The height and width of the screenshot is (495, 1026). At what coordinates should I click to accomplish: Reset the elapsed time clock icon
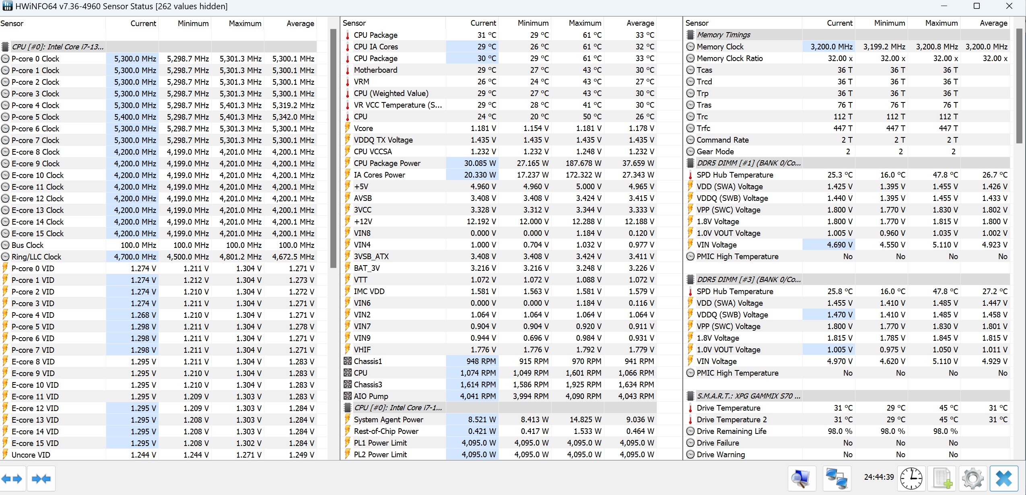[x=911, y=479]
